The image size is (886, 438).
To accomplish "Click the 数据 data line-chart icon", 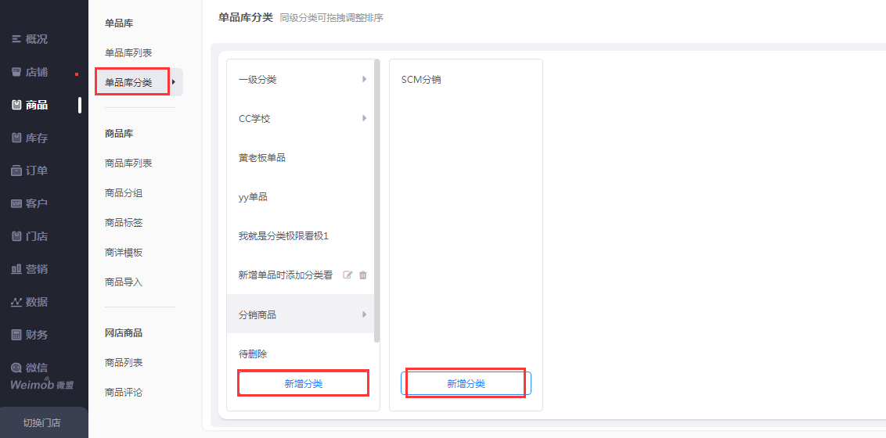I will point(16,302).
